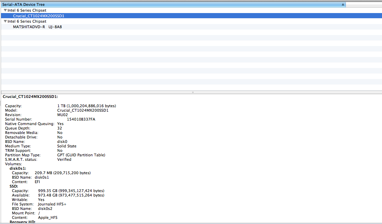Click the 1 TB capacity value

pos(87,106)
